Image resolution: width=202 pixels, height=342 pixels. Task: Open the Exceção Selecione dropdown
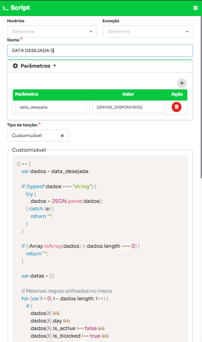(x=148, y=31)
